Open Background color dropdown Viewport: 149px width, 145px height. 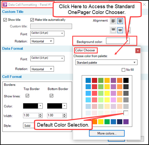tap(118, 41)
